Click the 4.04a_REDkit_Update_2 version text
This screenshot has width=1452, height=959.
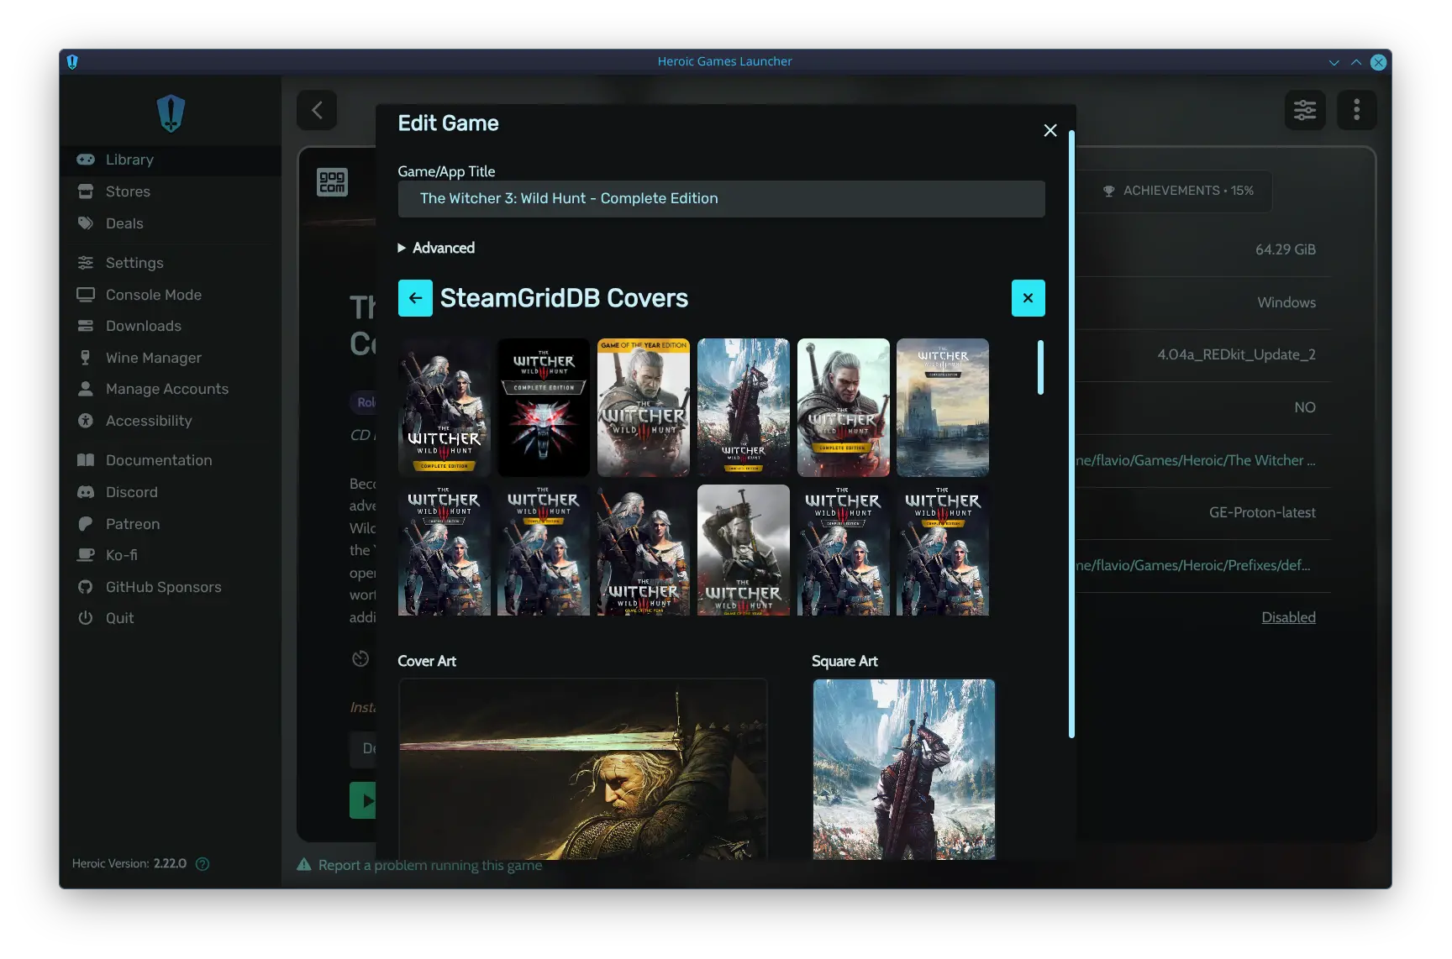(x=1236, y=354)
